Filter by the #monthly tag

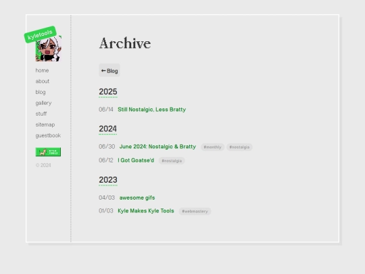click(212, 147)
